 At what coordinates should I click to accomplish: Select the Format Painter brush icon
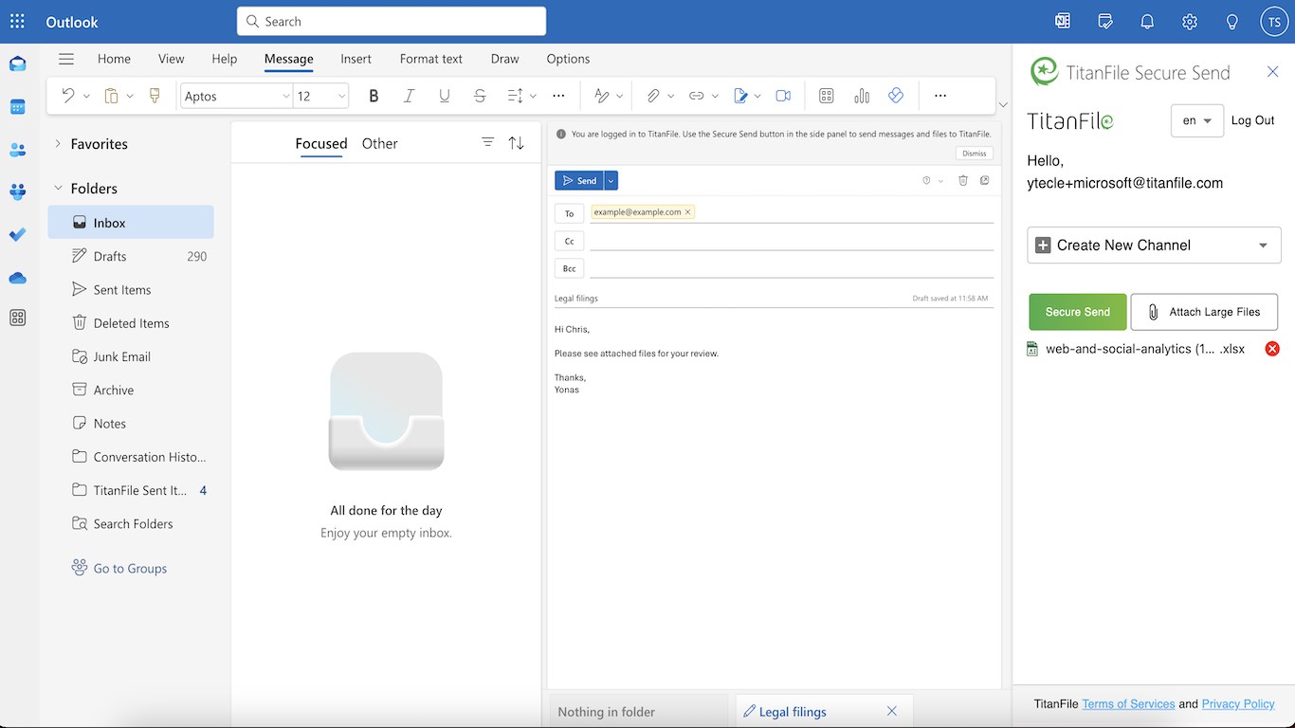pyautogui.click(x=155, y=96)
